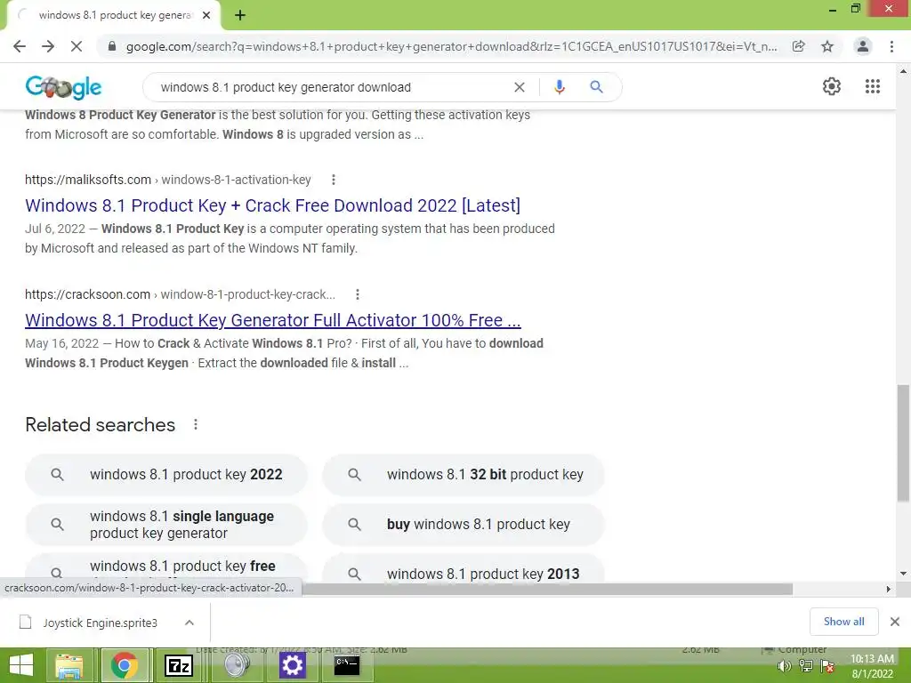This screenshot has width=911, height=683.
Task: Click the maliksofts.com URL breadcrumb
Action: [x=168, y=180]
